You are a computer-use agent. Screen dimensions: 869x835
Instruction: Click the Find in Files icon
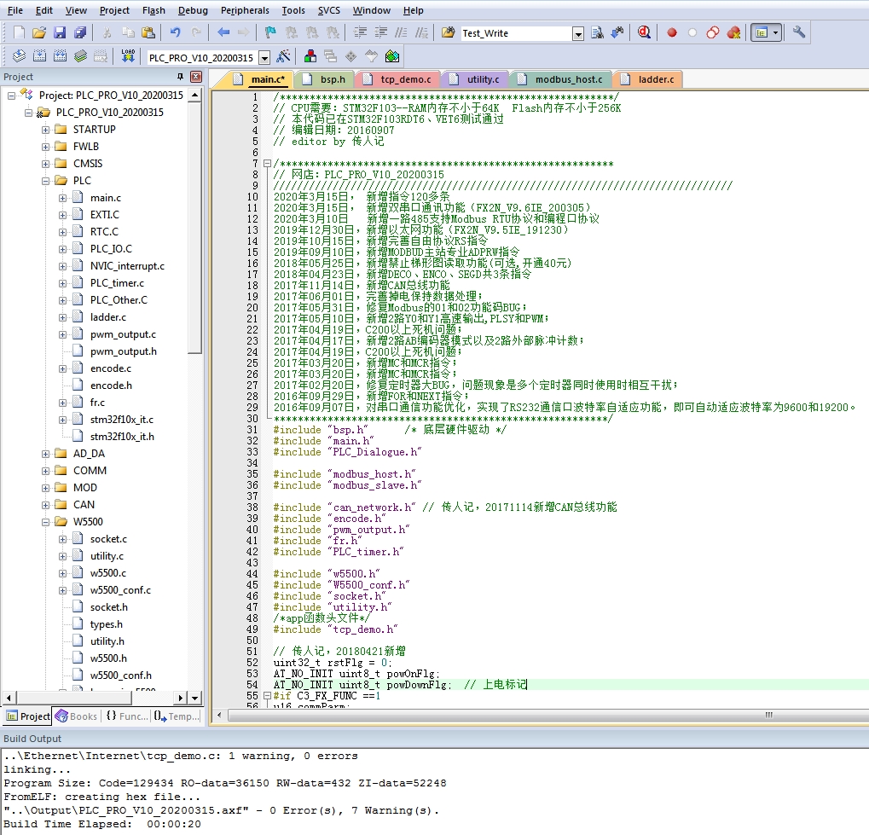click(x=448, y=32)
